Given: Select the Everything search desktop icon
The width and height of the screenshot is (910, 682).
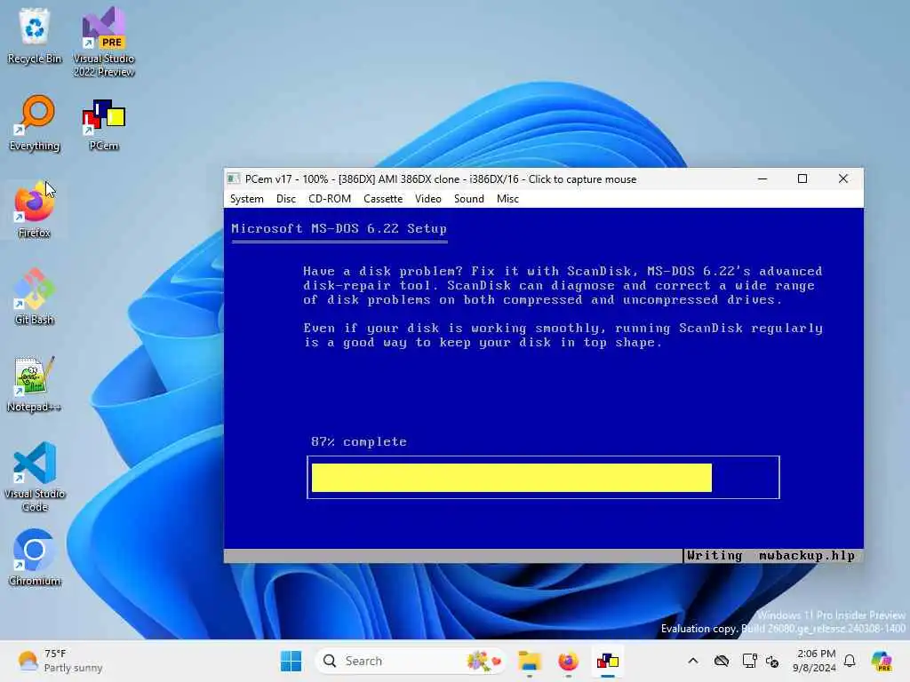Looking at the screenshot, I should tap(35, 123).
